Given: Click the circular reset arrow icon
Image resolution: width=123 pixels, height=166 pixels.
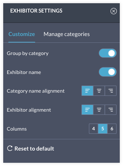Looking at the screenshot, I should click(10, 148).
